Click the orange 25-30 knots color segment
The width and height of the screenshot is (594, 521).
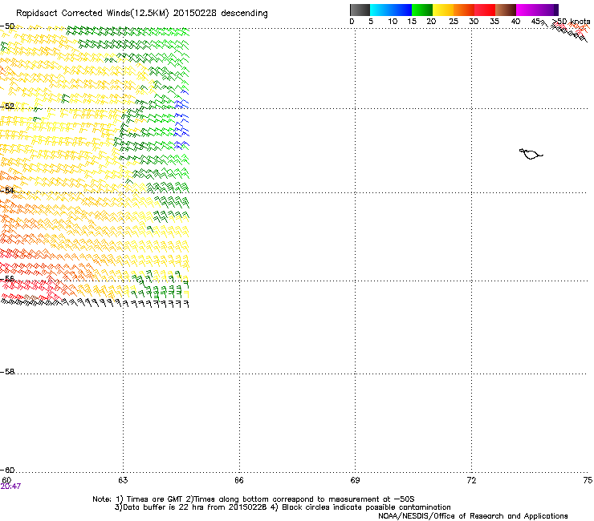(x=464, y=10)
